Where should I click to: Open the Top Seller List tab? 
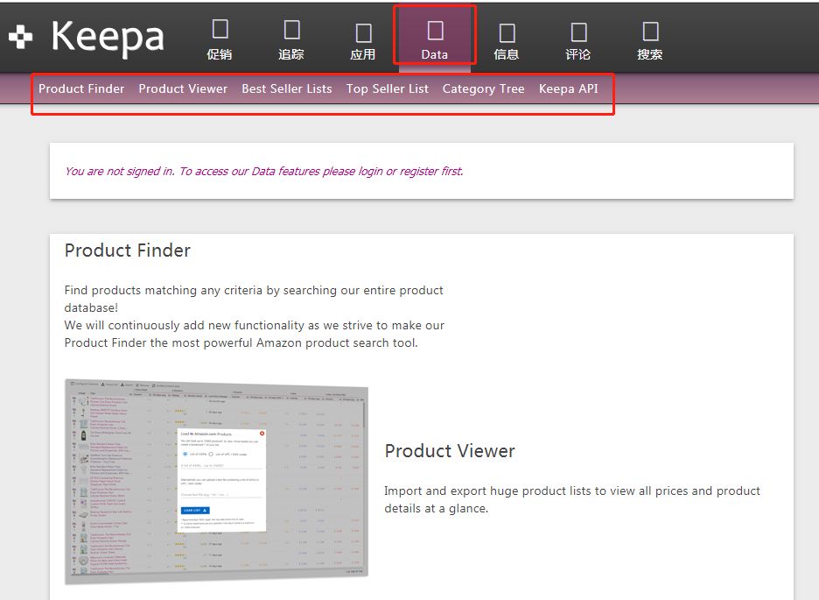tap(388, 88)
